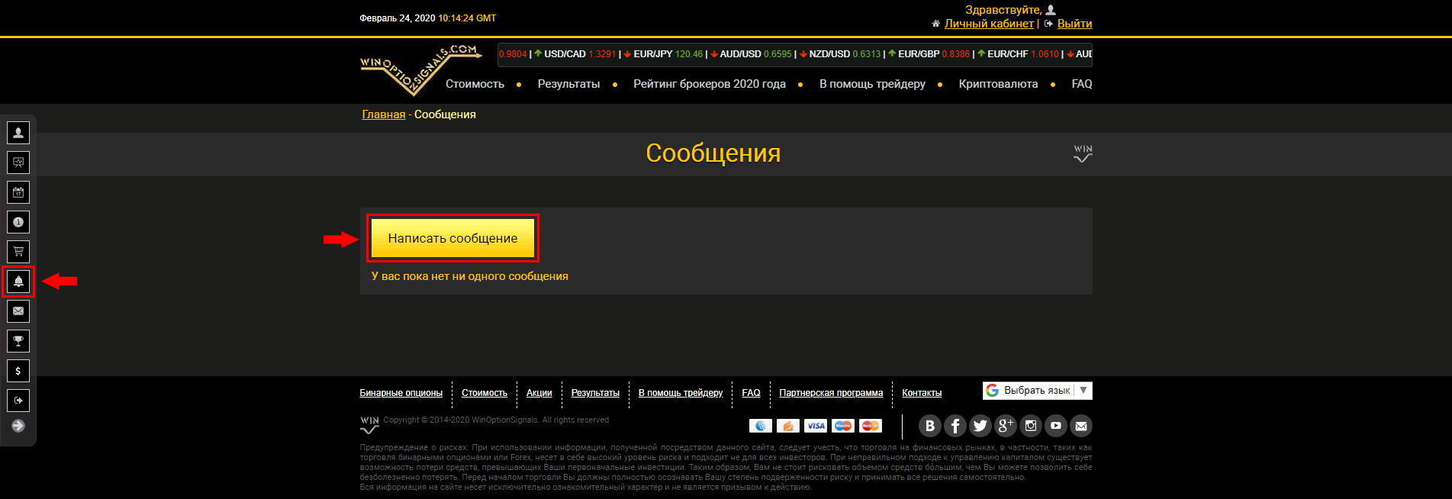Click the calendar icon in the sidebar
1452x499 pixels.
[18, 192]
